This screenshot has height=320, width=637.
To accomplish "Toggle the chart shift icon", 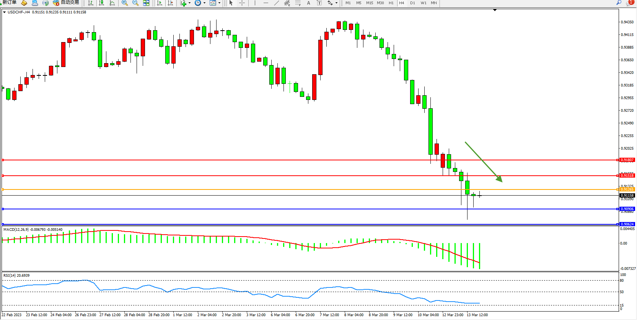I will (170, 3).
